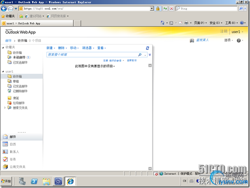This screenshot has width=250, height=188.
Task: Click the IE Back navigation button
Action: pyautogui.click(x=4, y=9)
